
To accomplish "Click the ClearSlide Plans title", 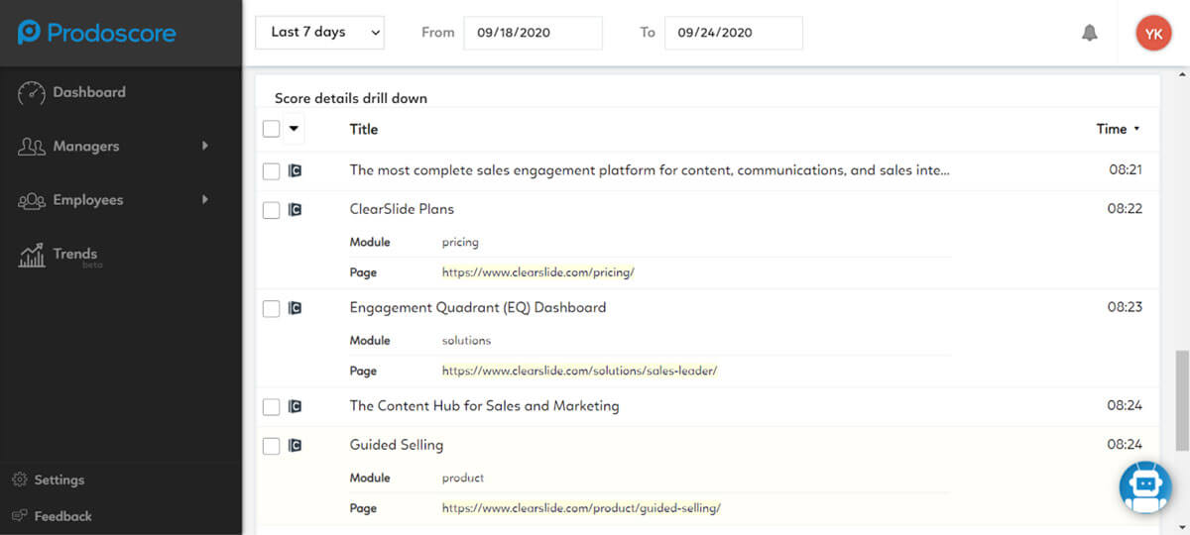I will 402,210.
